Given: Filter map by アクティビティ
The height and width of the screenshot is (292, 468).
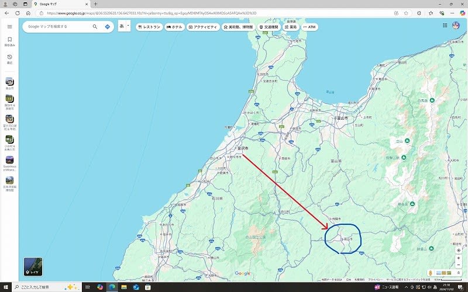Looking at the screenshot, I should [x=203, y=27].
